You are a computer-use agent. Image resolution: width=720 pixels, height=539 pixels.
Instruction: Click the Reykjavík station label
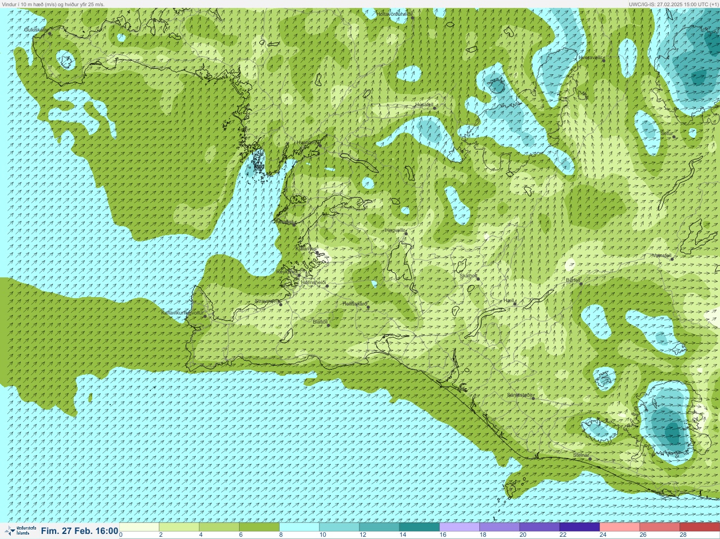point(288,272)
